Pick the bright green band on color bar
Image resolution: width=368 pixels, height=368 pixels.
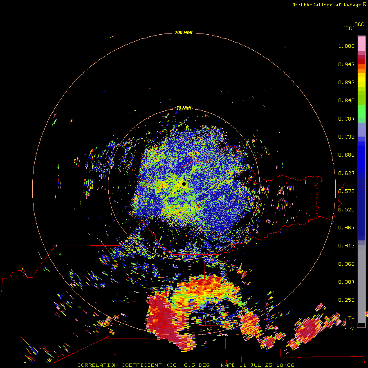tap(361, 112)
